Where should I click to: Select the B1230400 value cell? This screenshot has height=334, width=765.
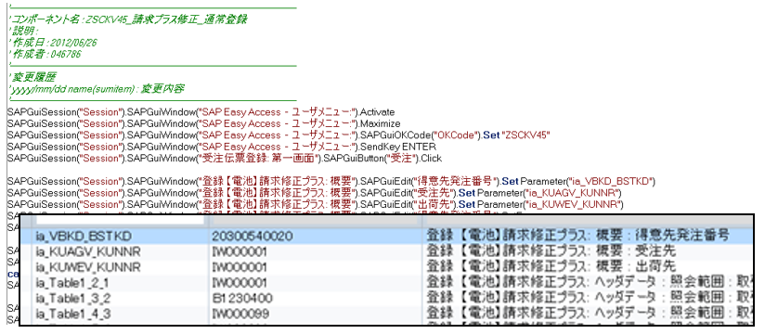coord(242,299)
